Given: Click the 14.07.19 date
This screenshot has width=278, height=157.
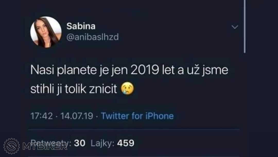Looking at the screenshot, I should click(77, 116).
